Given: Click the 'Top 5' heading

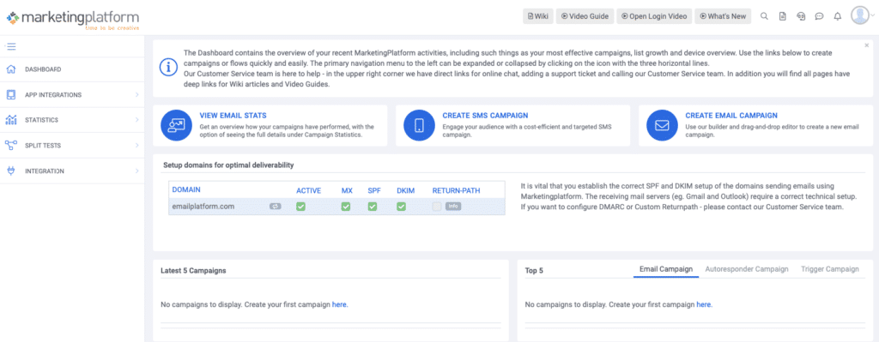Looking at the screenshot, I should click(534, 271).
